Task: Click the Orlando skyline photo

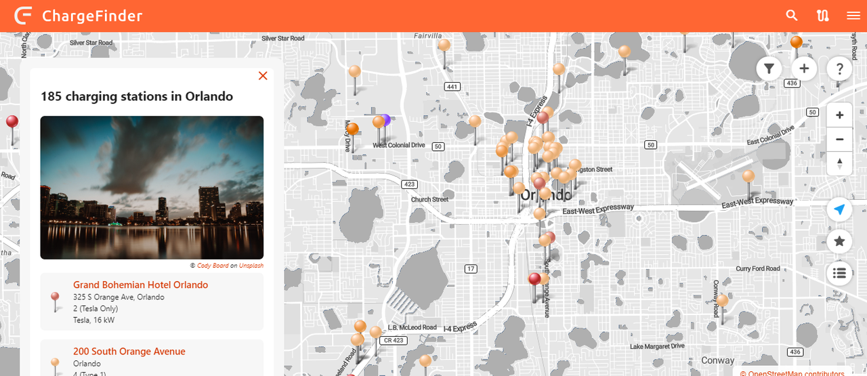Action: 152,188
